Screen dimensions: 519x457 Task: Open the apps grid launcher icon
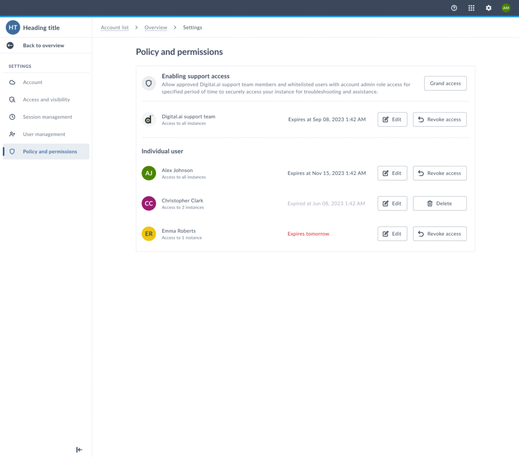(471, 8)
